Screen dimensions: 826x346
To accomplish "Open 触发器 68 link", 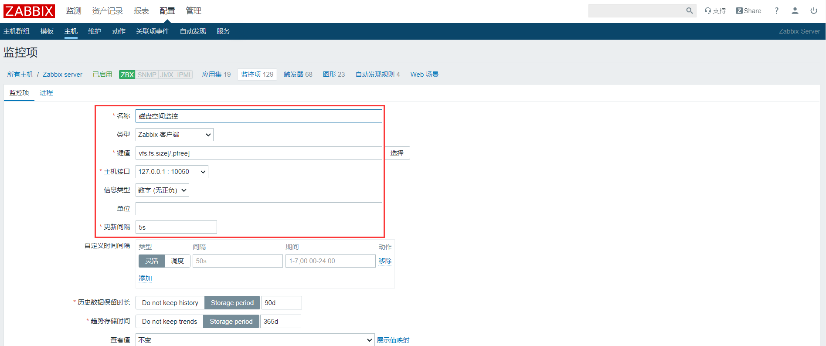I will click(298, 75).
